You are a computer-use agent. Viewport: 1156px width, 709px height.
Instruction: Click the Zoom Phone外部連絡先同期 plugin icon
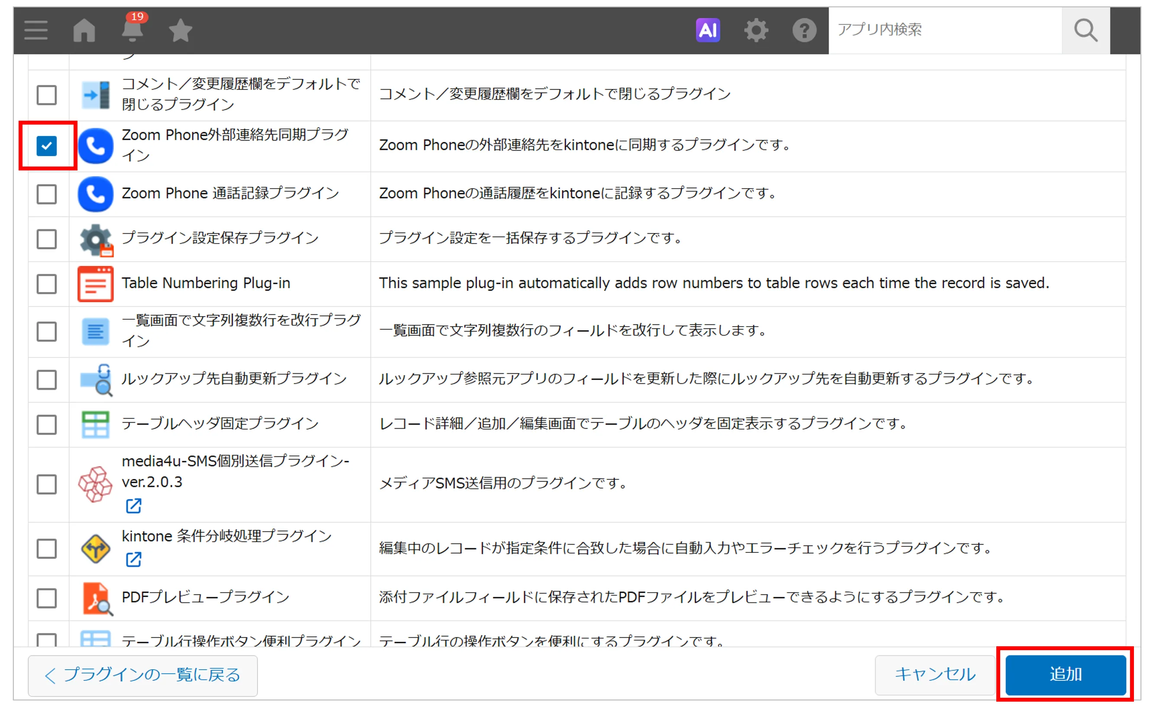(x=96, y=146)
